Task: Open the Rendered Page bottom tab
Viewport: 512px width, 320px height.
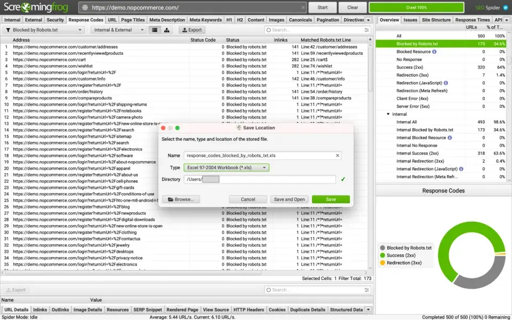Action: tap(182, 309)
